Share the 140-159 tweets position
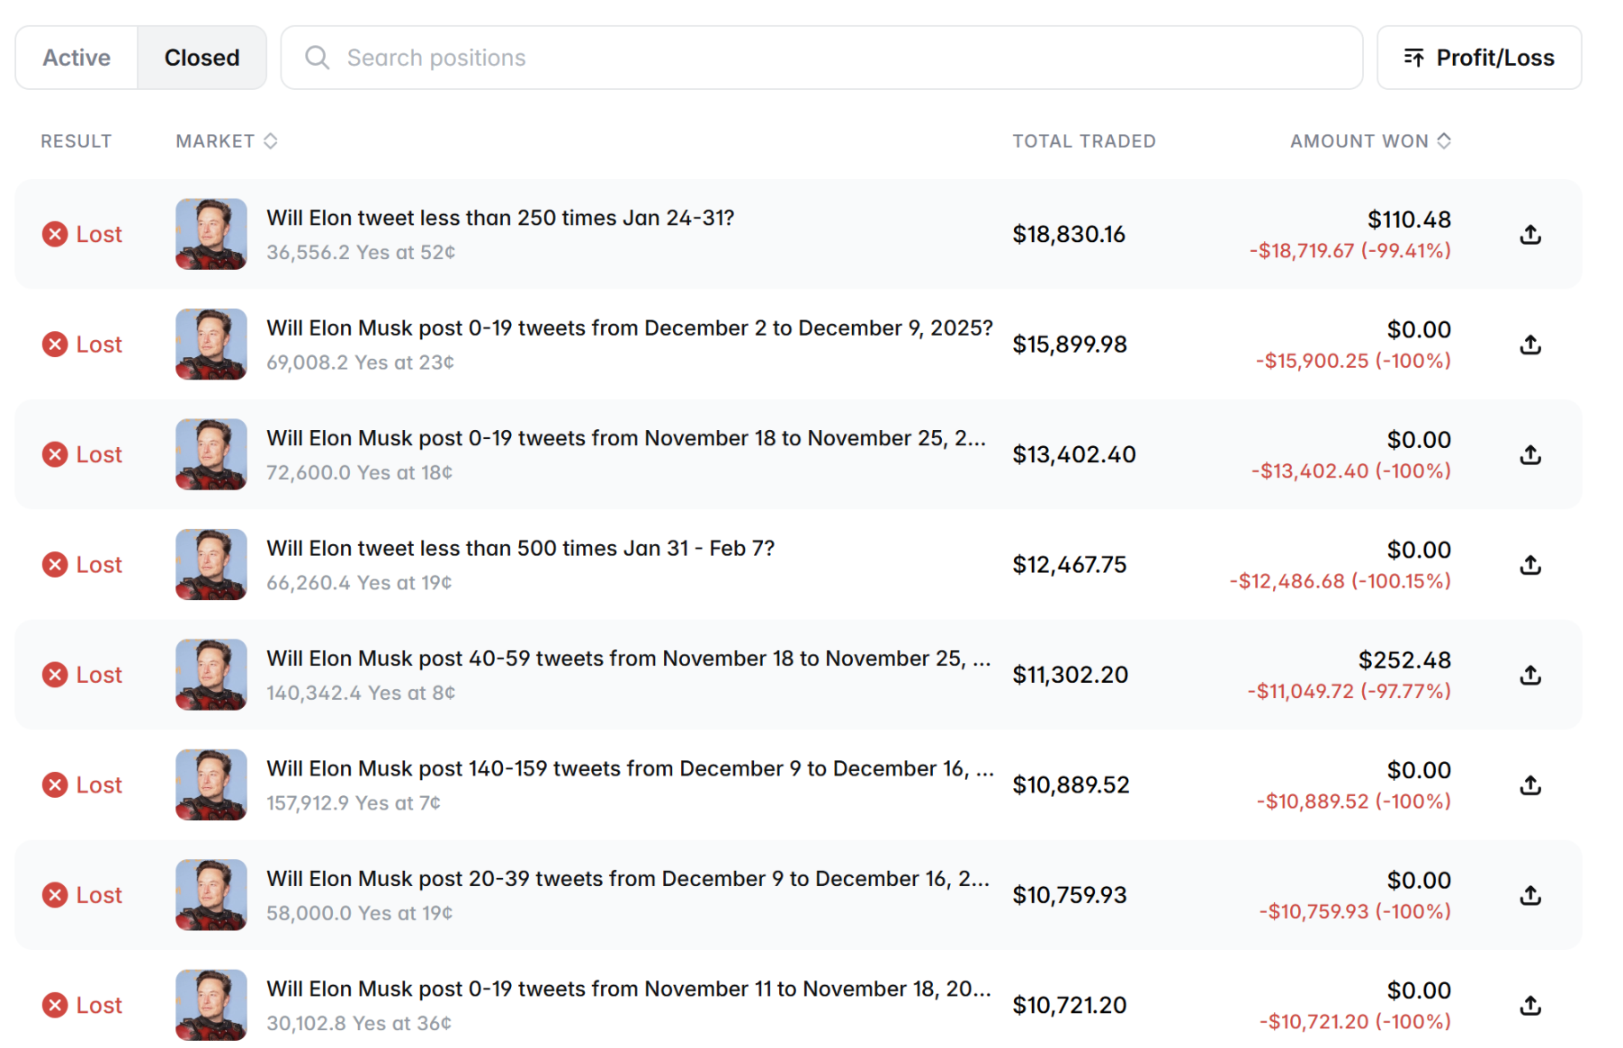Screen dimensions: 1623x1048 click(1530, 785)
